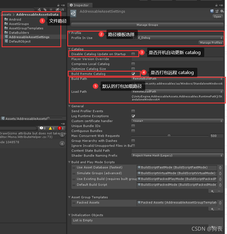This screenshot has height=234, width=227.
Task: Click the search by label tag icon
Action: (45, 10)
